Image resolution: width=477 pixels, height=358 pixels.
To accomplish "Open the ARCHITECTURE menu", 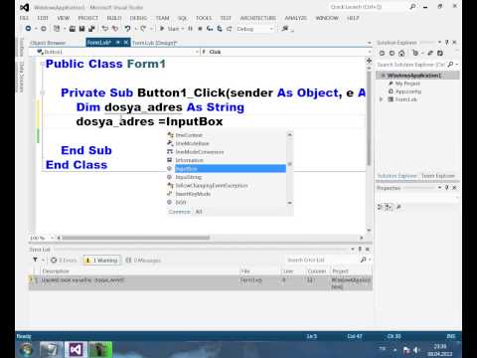I will pos(257,18).
